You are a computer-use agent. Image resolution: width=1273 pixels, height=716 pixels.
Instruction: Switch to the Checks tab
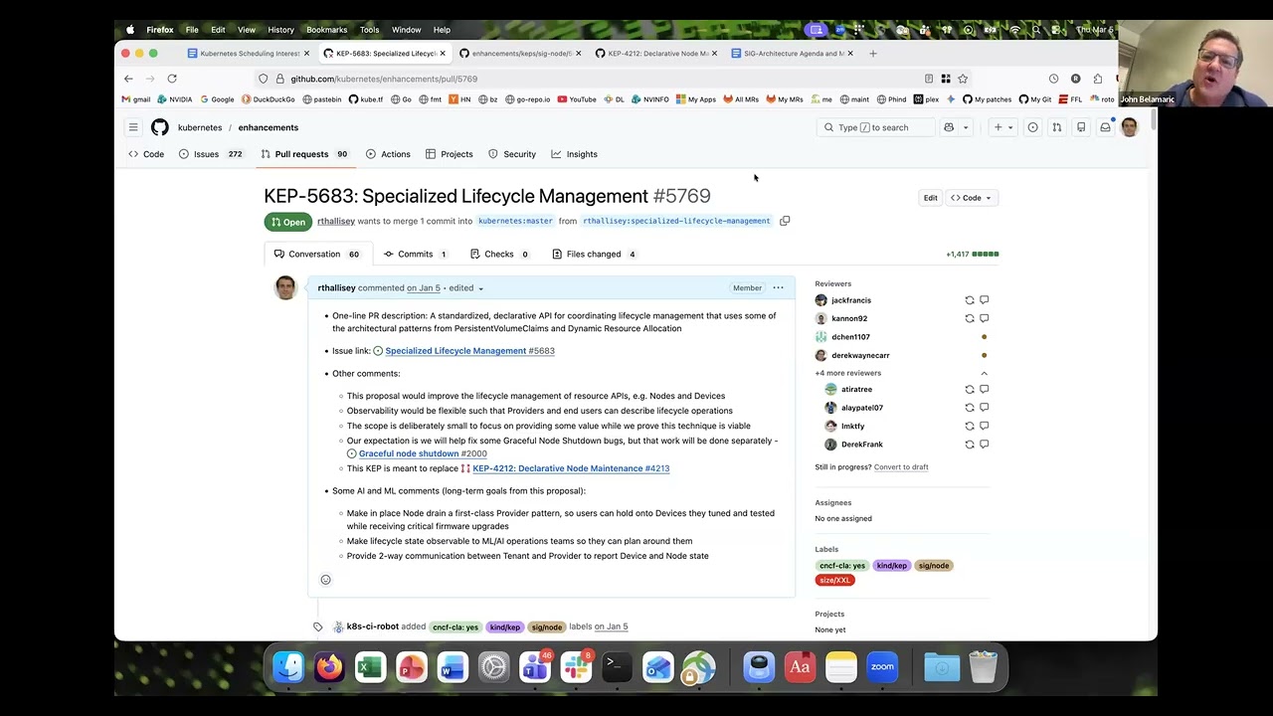coord(498,254)
